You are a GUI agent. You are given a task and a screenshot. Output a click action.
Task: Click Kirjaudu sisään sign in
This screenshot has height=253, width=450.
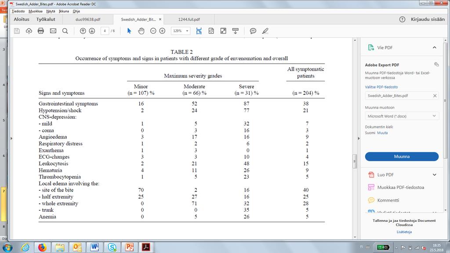click(x=428, y=19)
